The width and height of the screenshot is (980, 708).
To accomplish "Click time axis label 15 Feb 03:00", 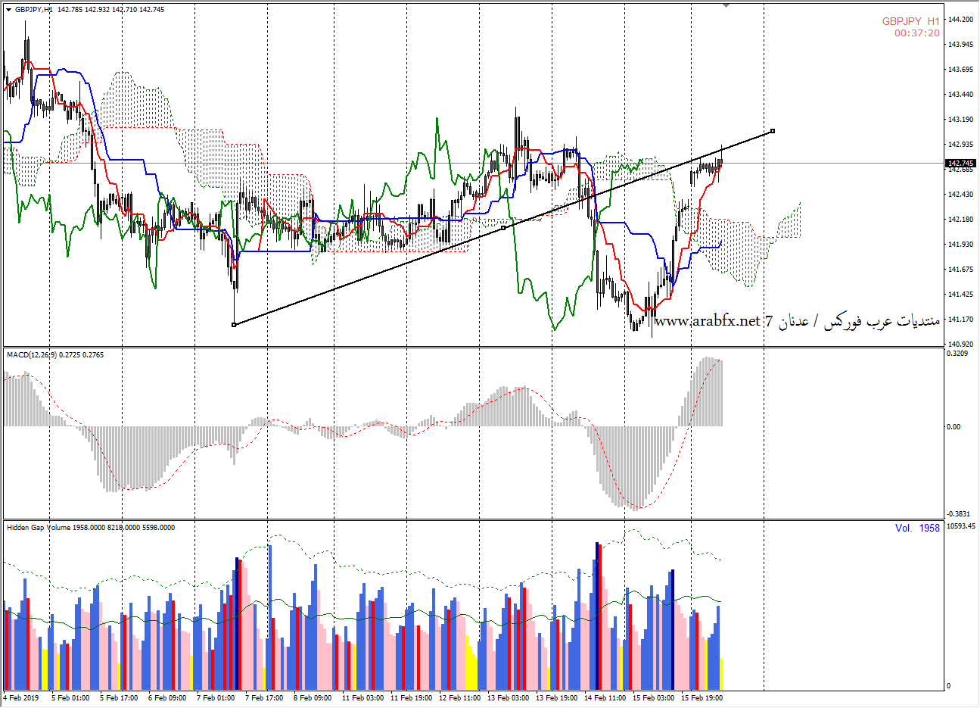I will [653, 698].
